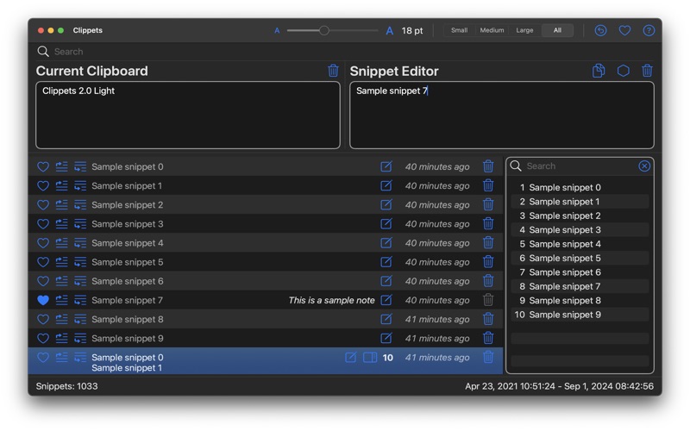Screen dimensions: 690x431
Task: Select item 6 Sample snippet 5 in side list
Action: tap(580, 258)
